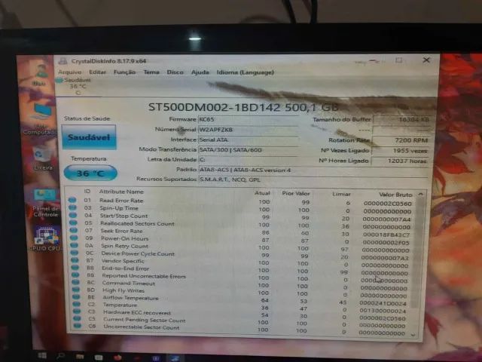Open the CPUID CPU-Z desktop icon
The height and width of the screenshot is (362, 482).
(47, 238)
